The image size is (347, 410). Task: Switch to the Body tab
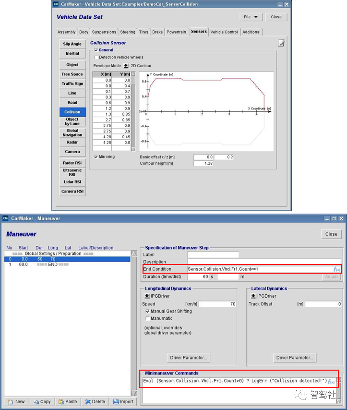click(x=84, y=32)
